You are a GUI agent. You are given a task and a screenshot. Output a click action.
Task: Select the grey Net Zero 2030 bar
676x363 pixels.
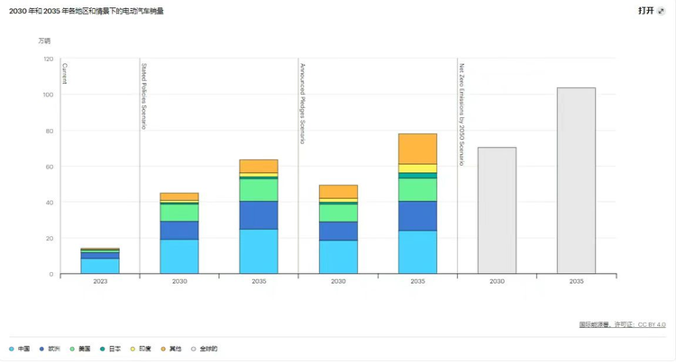(497, 210)
